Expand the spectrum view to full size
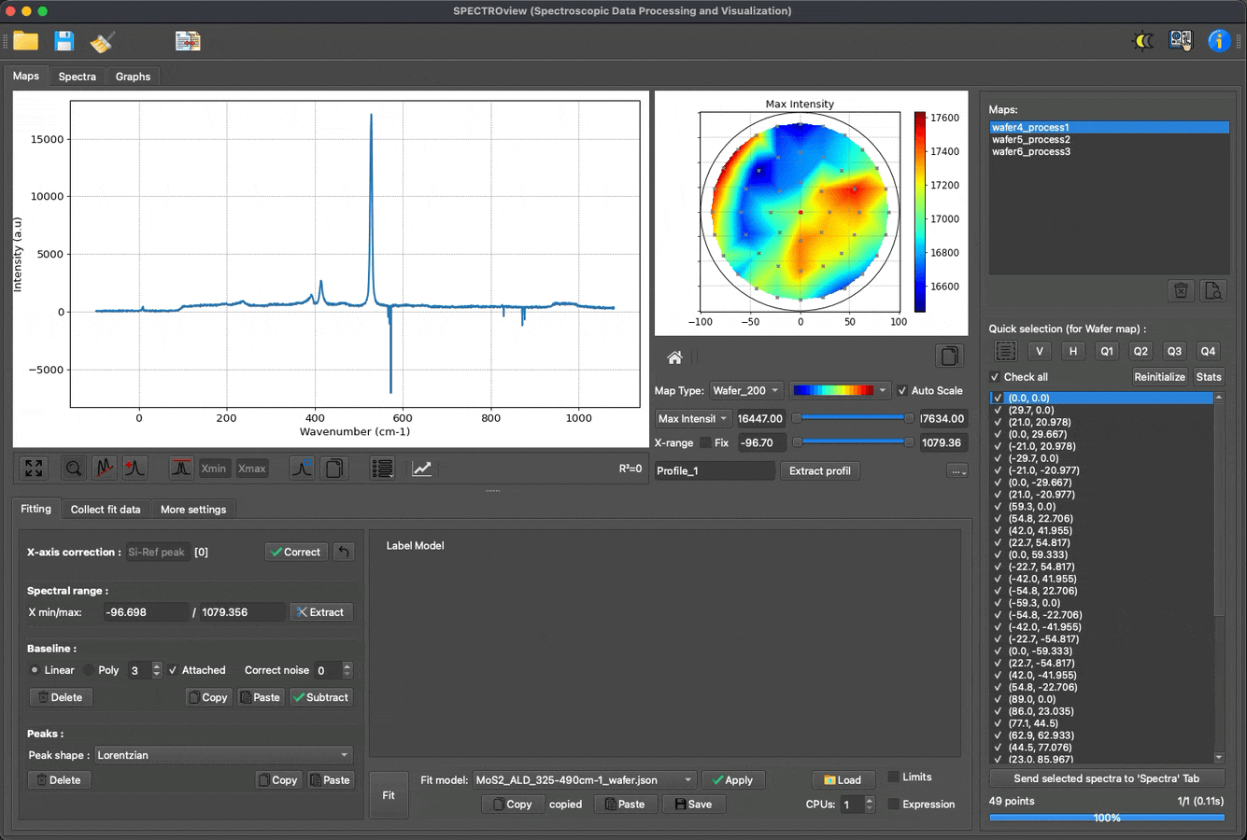 (34, 468)
